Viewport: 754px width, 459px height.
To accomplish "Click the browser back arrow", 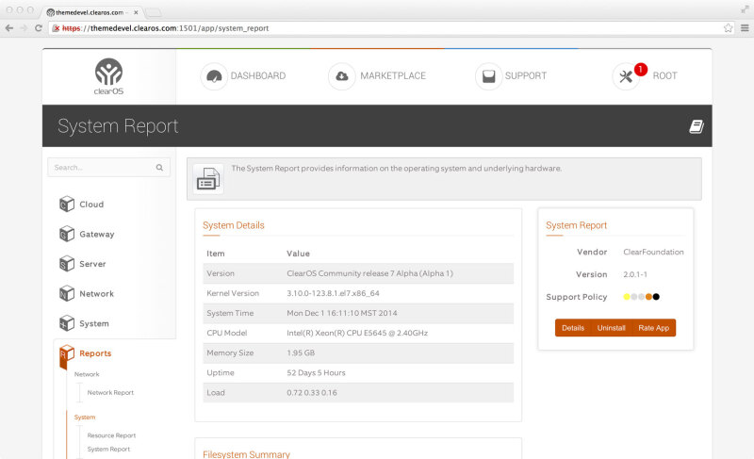I will coord(9,28).
